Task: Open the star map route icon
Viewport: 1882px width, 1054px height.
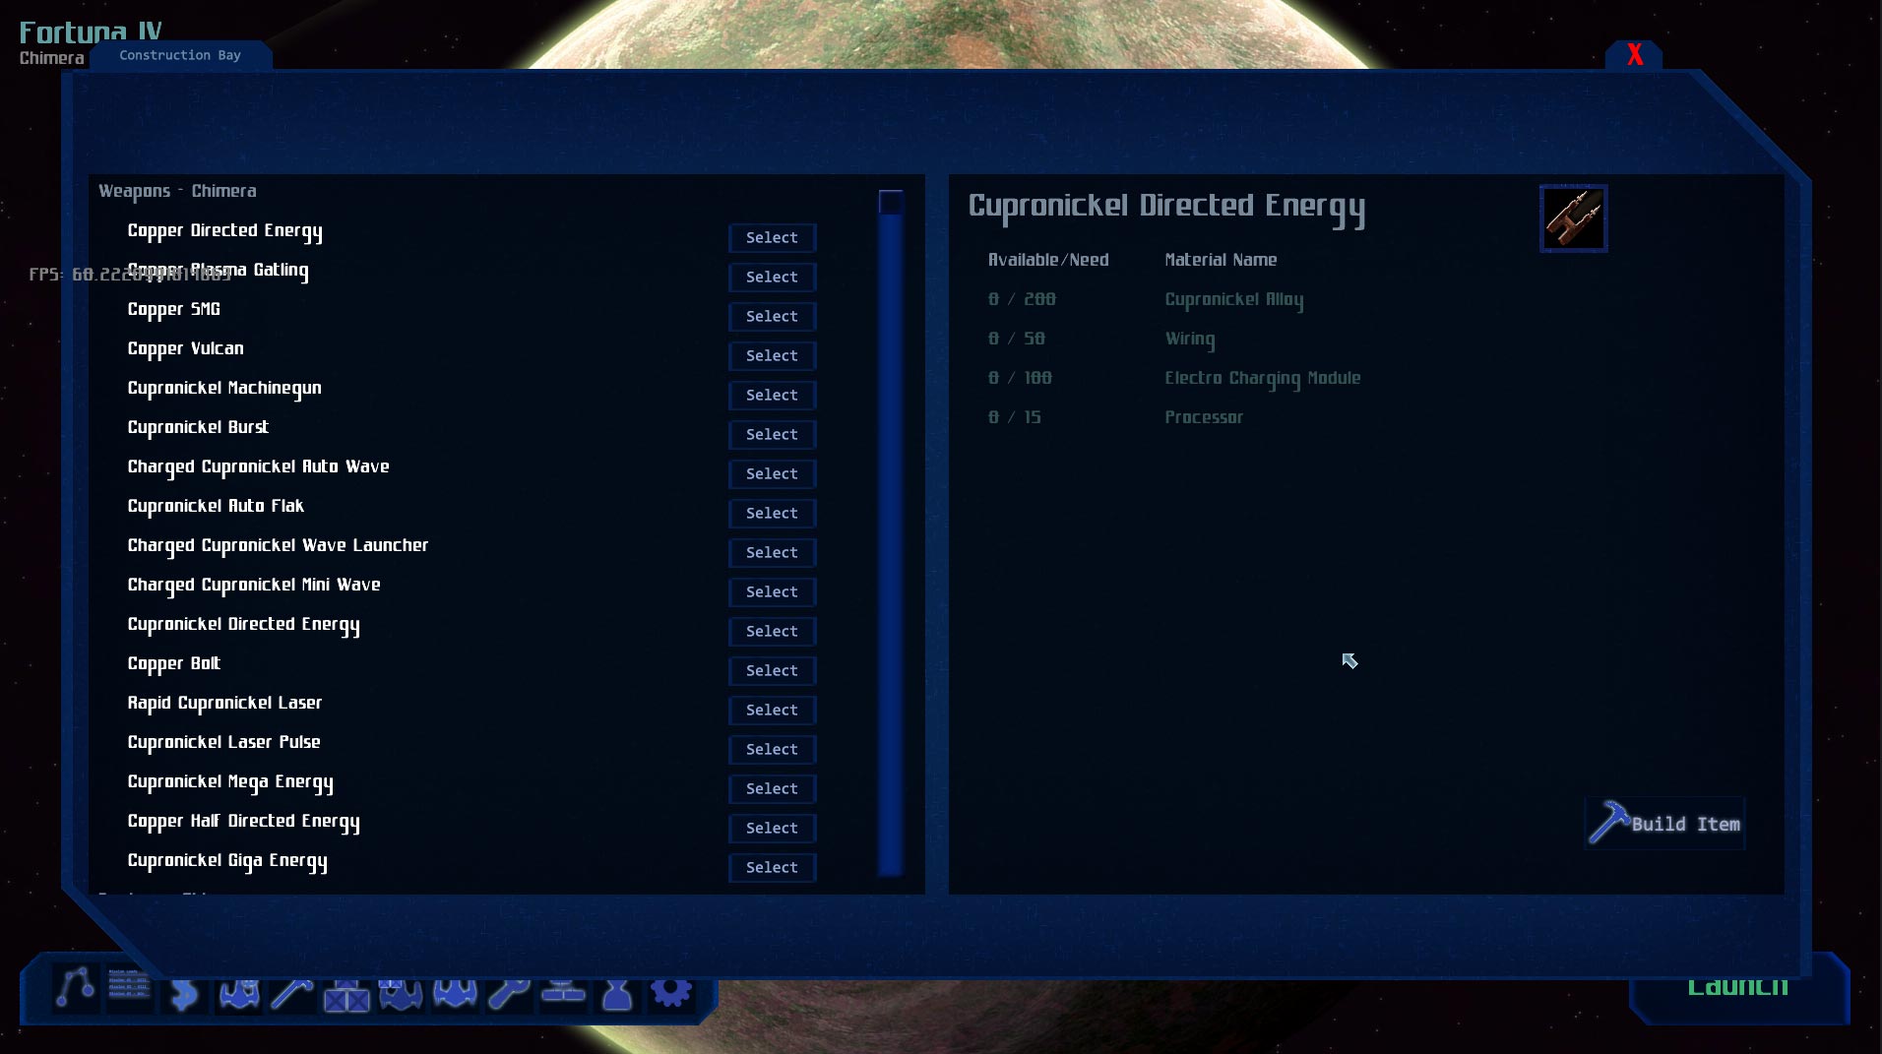Action: (x=75, y=989)
